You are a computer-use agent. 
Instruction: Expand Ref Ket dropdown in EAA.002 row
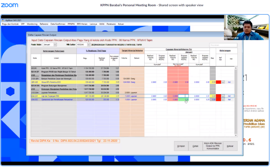point(223,100)
